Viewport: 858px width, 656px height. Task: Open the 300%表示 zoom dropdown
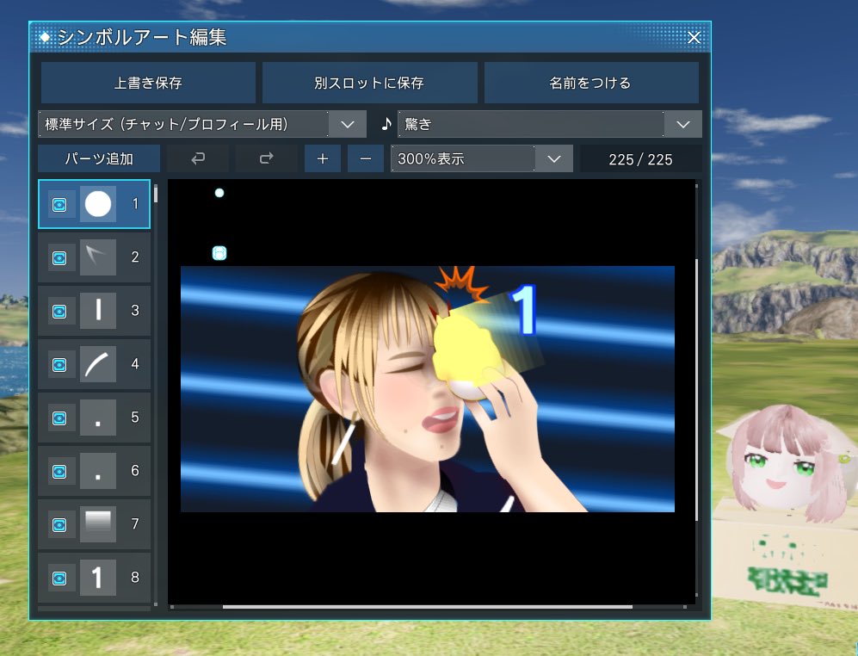(482, 158)
